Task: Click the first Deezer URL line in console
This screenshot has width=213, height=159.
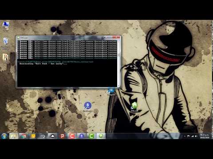Action: pos(68,42)
